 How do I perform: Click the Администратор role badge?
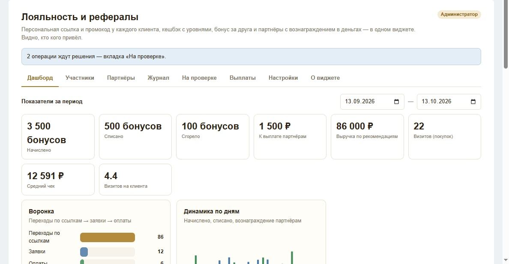point(459,14)
